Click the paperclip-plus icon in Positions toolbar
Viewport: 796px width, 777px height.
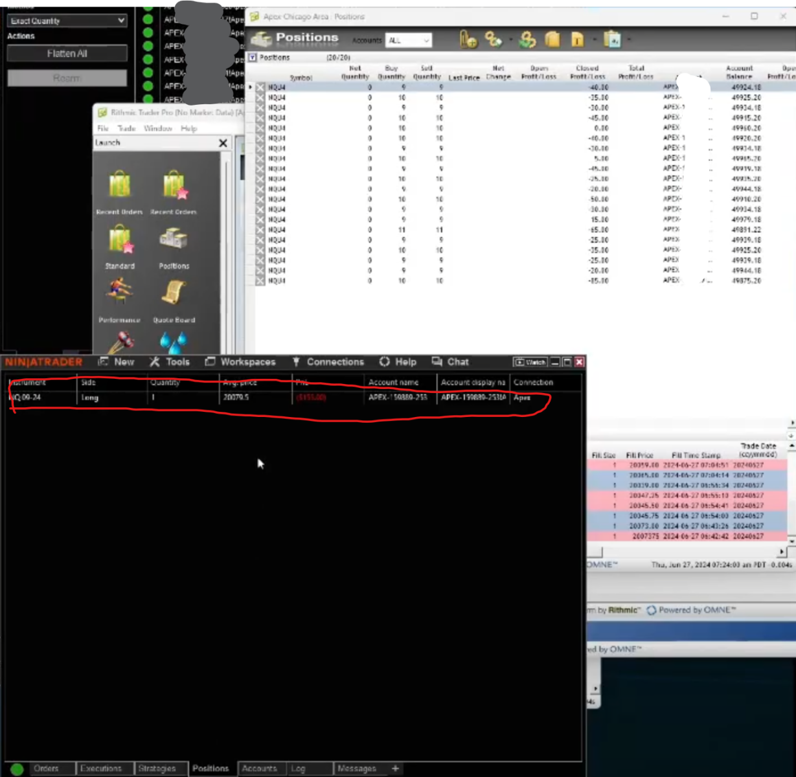tap(468, 40)
